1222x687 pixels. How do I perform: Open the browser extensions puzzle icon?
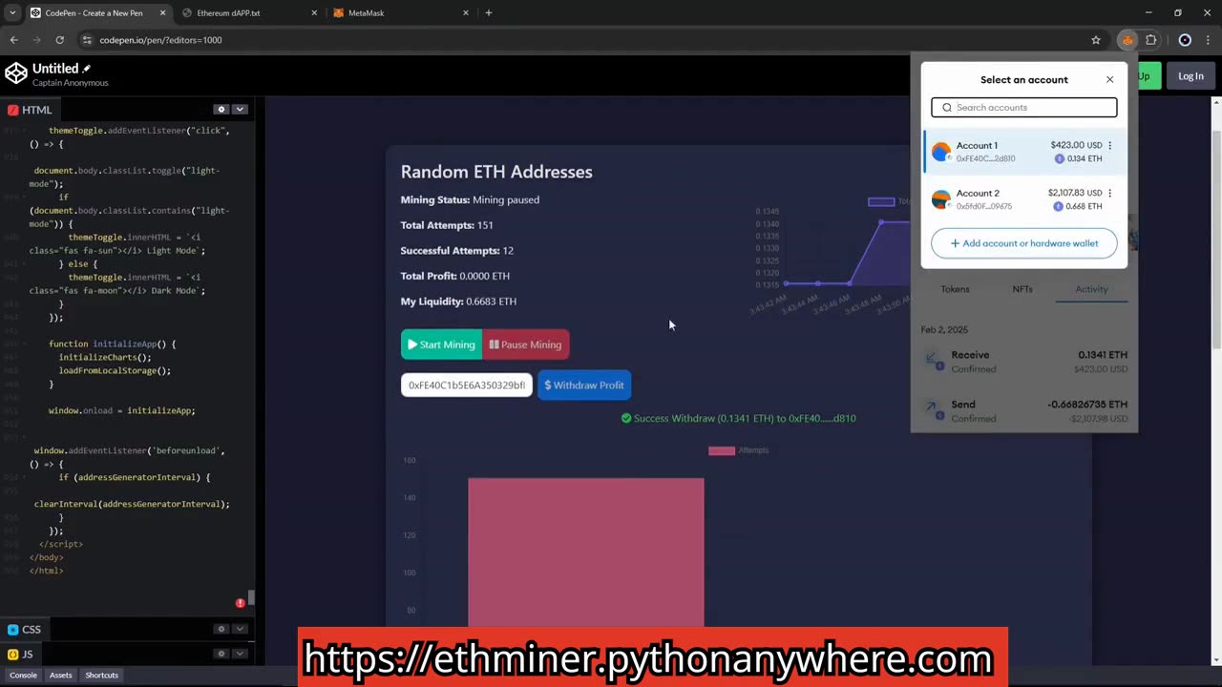coord(1150,40)
